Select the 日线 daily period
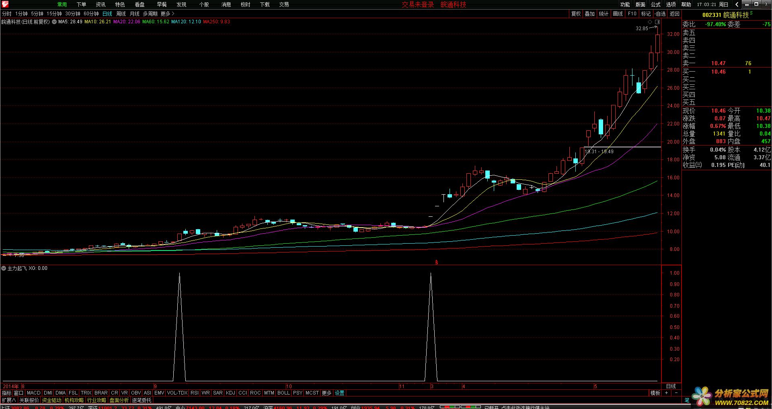This screenshot has height=409, width=772. 107,14
